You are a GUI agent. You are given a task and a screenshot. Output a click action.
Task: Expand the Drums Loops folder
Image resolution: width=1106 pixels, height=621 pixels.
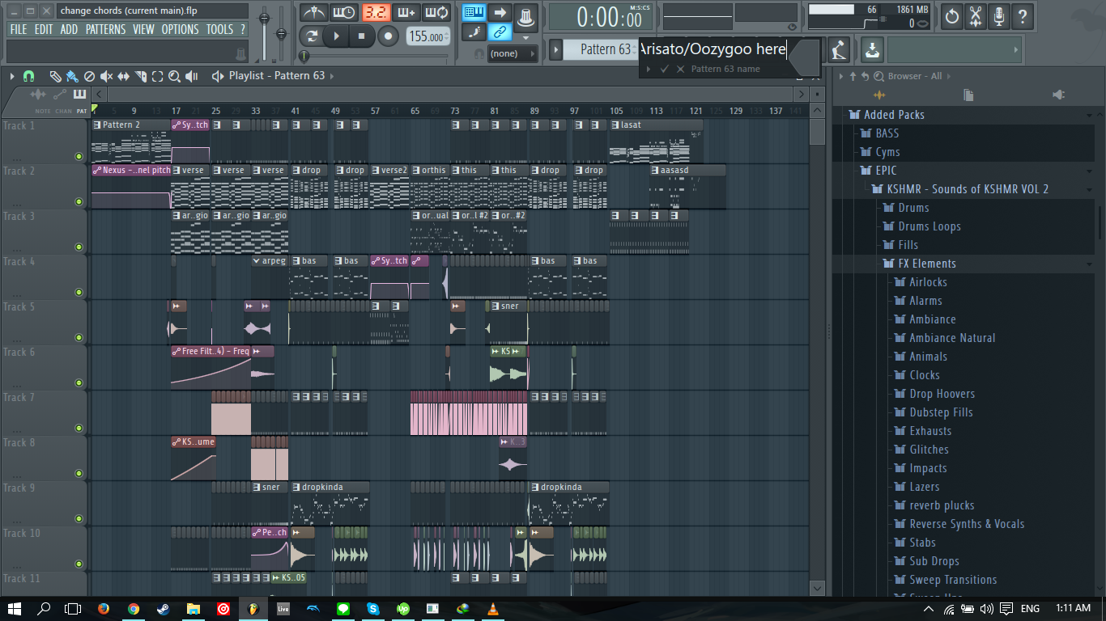[x=929, y=226]
